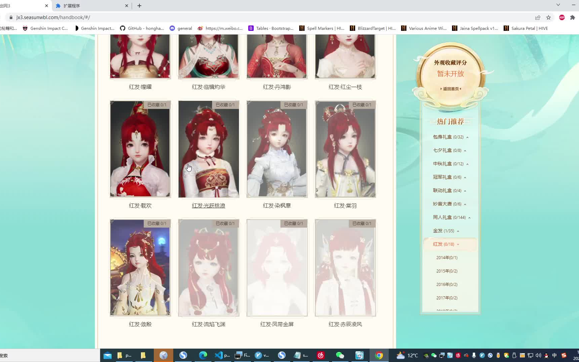Click the 红发·煌曜 name text

[x=140, y=87]
